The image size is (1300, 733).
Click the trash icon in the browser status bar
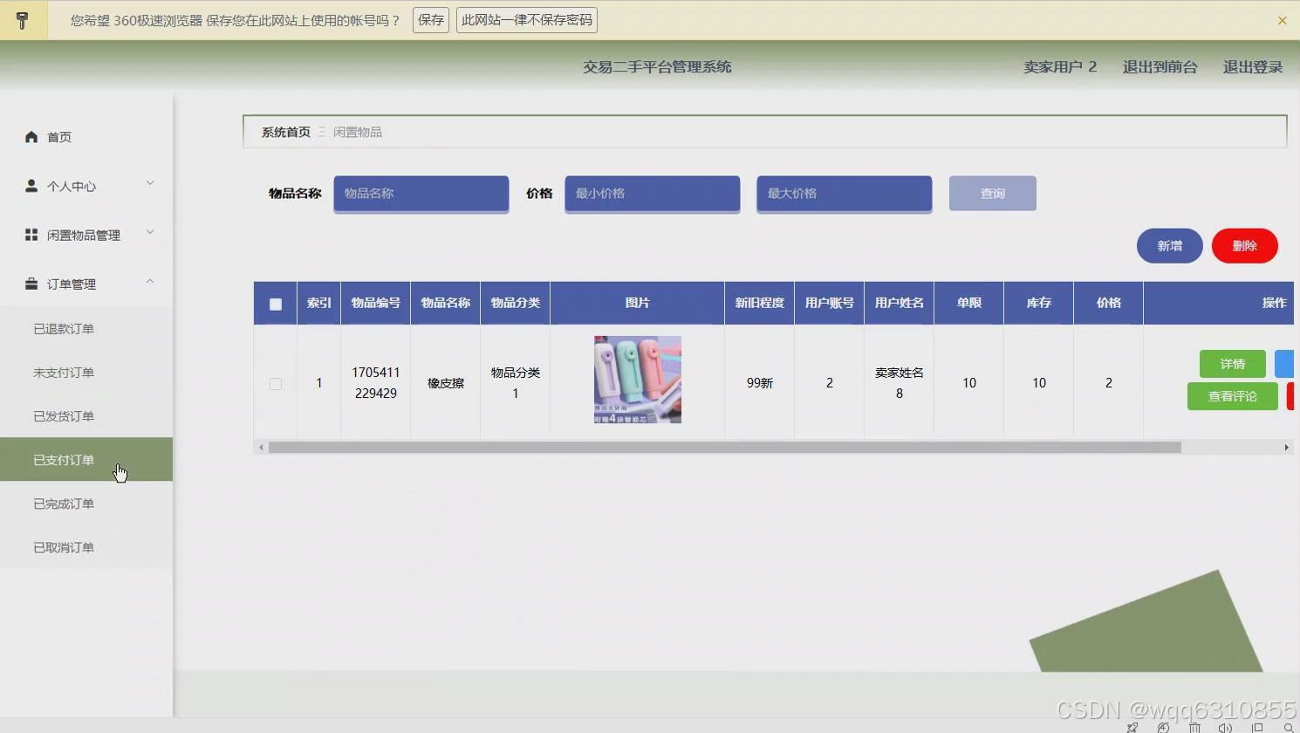click(x=1194, y=727)
